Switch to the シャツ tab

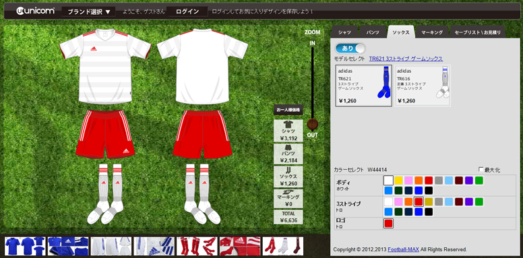344,32
